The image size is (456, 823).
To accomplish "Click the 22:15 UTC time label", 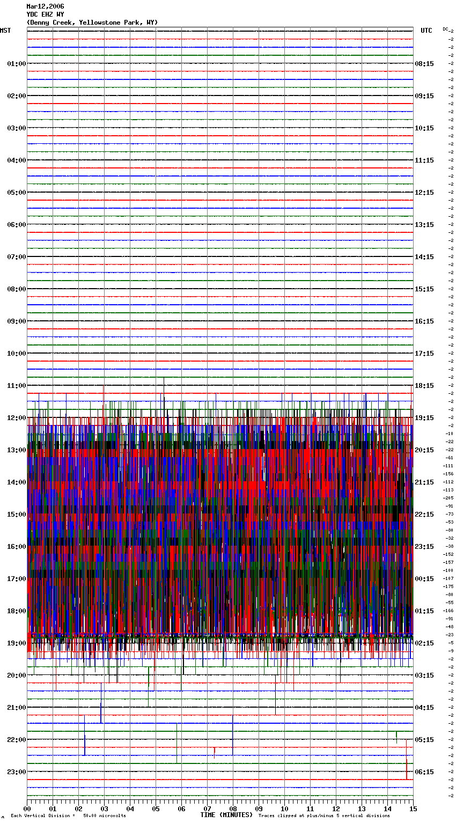I will [x=424, y=515].
